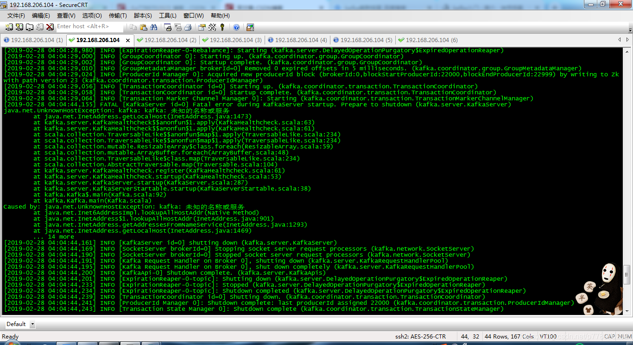This screenshot has height=345, width=633.
Task: Click the tab strip left arrow
Action: [620, 40]
